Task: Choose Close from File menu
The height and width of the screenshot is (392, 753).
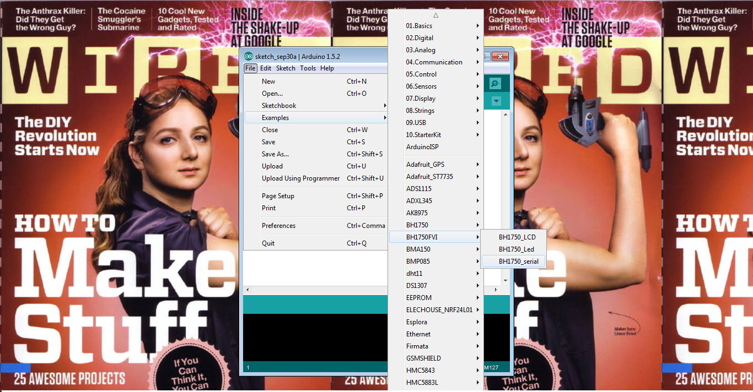Action: pyautogui.click(x=316, y=130)
